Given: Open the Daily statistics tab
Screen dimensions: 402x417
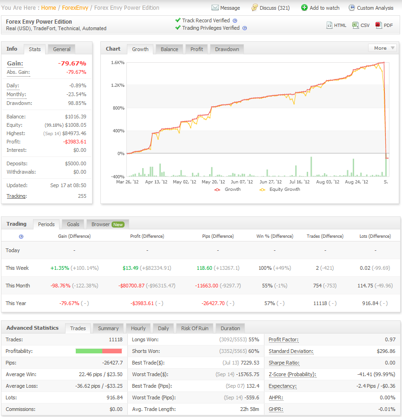Looking at the screenshot, I should point(164,328).
